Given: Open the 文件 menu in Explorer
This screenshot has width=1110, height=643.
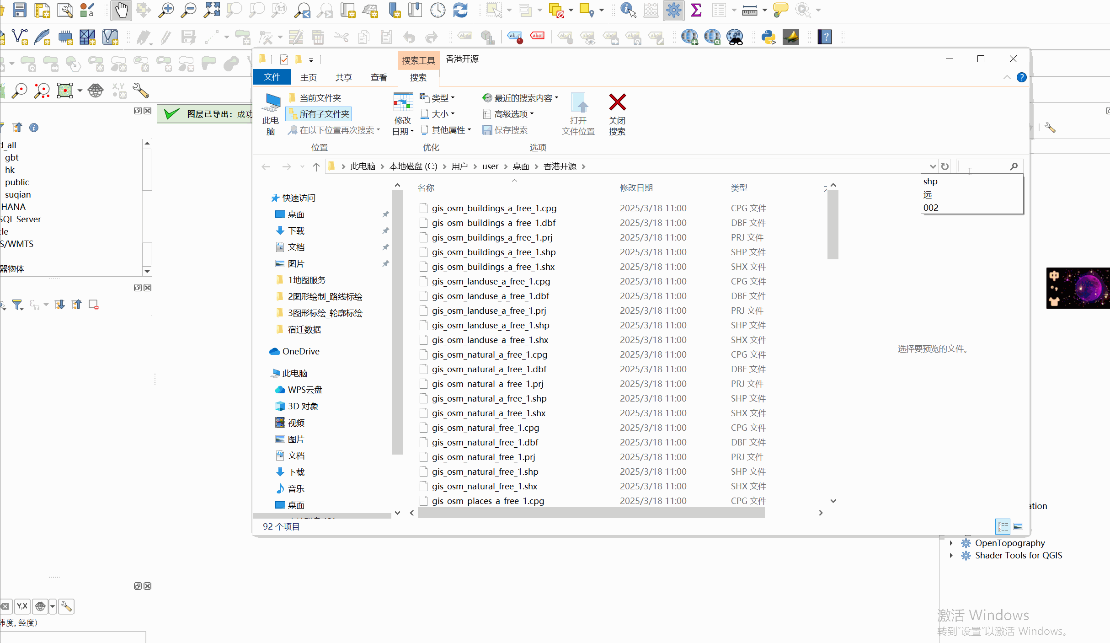Looking at the screenshot, I should tap(272, 77).
